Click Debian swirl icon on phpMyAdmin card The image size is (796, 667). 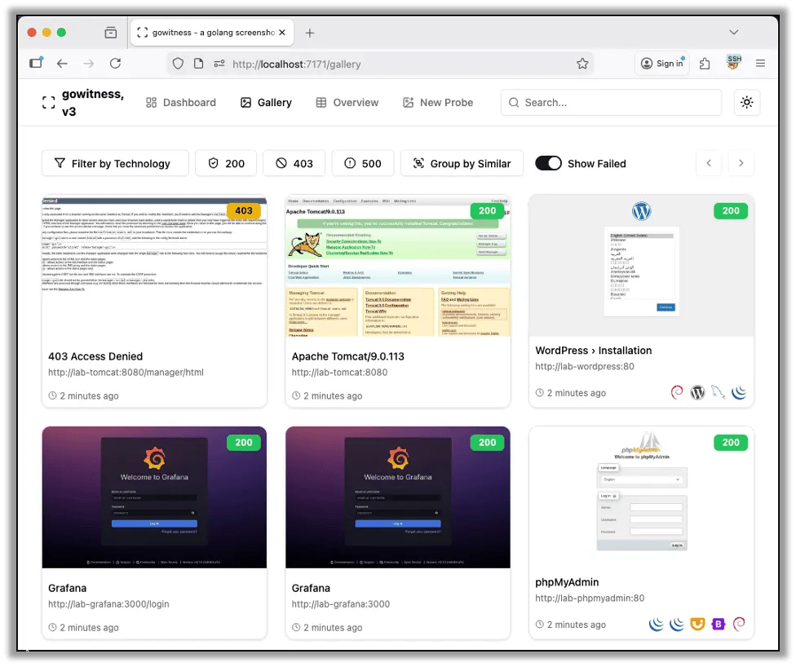pos(739,624)
